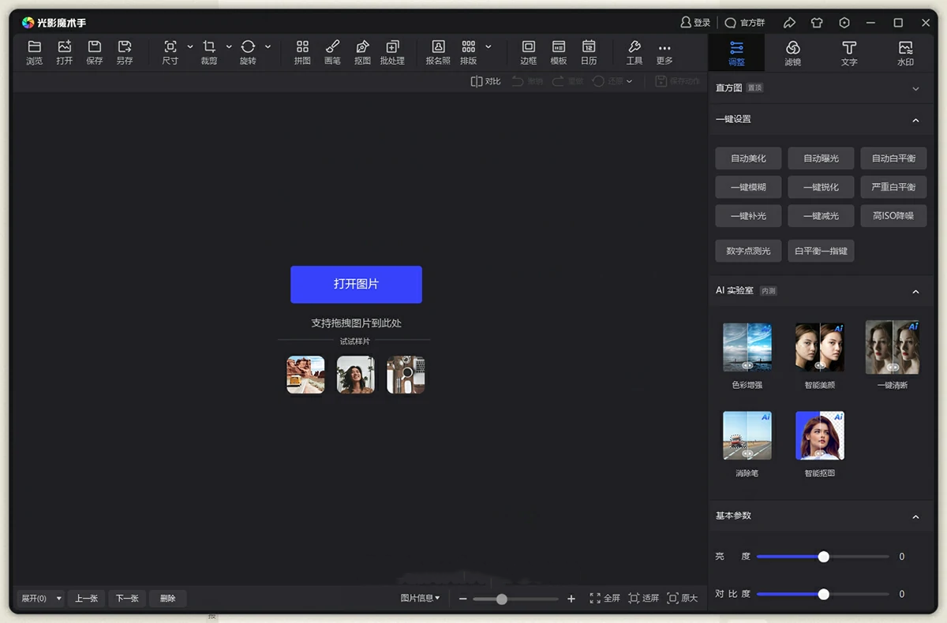Expand the 尺寸 dropdown arrow
This screenshot has height=623, width=947.
pyautogui.click(x=190, y=47)
